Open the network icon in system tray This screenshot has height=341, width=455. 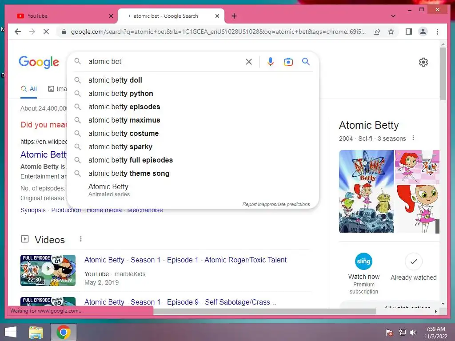point(402,333)
